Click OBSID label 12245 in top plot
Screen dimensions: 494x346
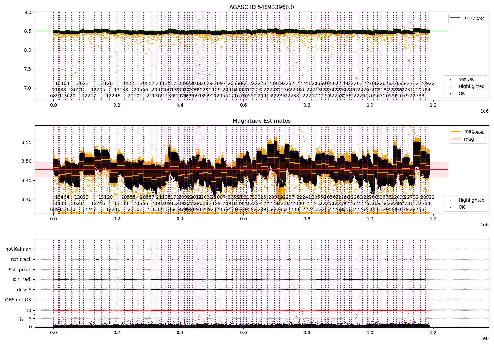tap(98, 90)
